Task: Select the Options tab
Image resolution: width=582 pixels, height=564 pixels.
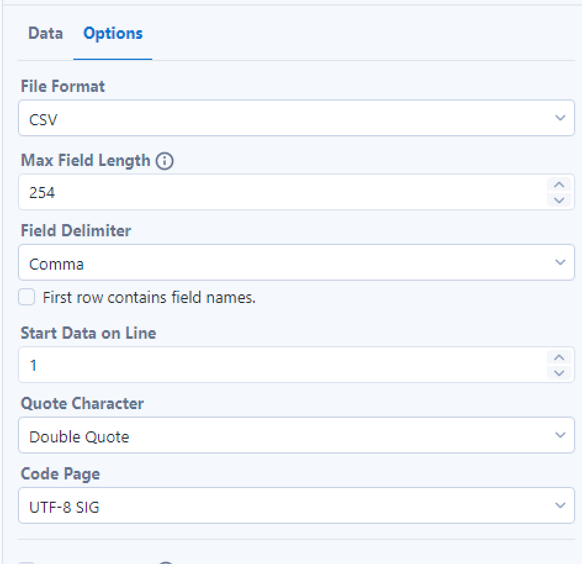Action: 113,33
